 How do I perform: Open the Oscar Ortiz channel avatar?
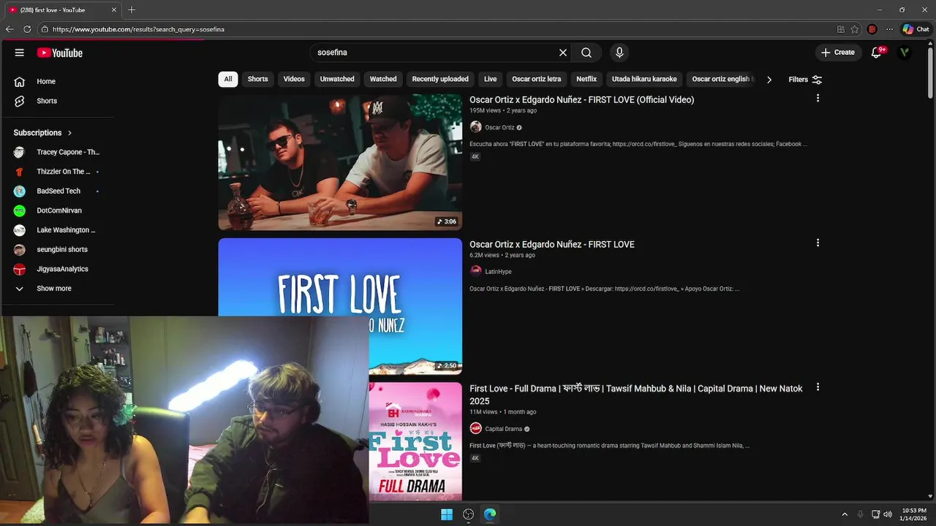tap(475, 127)
